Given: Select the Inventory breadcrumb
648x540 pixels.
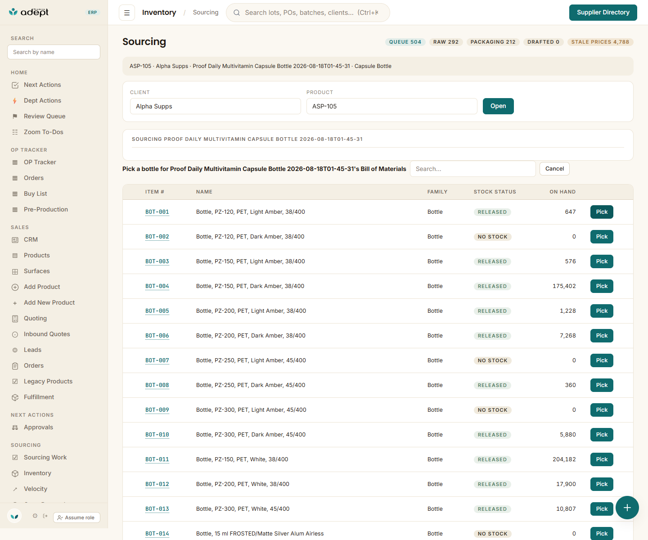Looking at the screenshot, I should click(159, 13).
